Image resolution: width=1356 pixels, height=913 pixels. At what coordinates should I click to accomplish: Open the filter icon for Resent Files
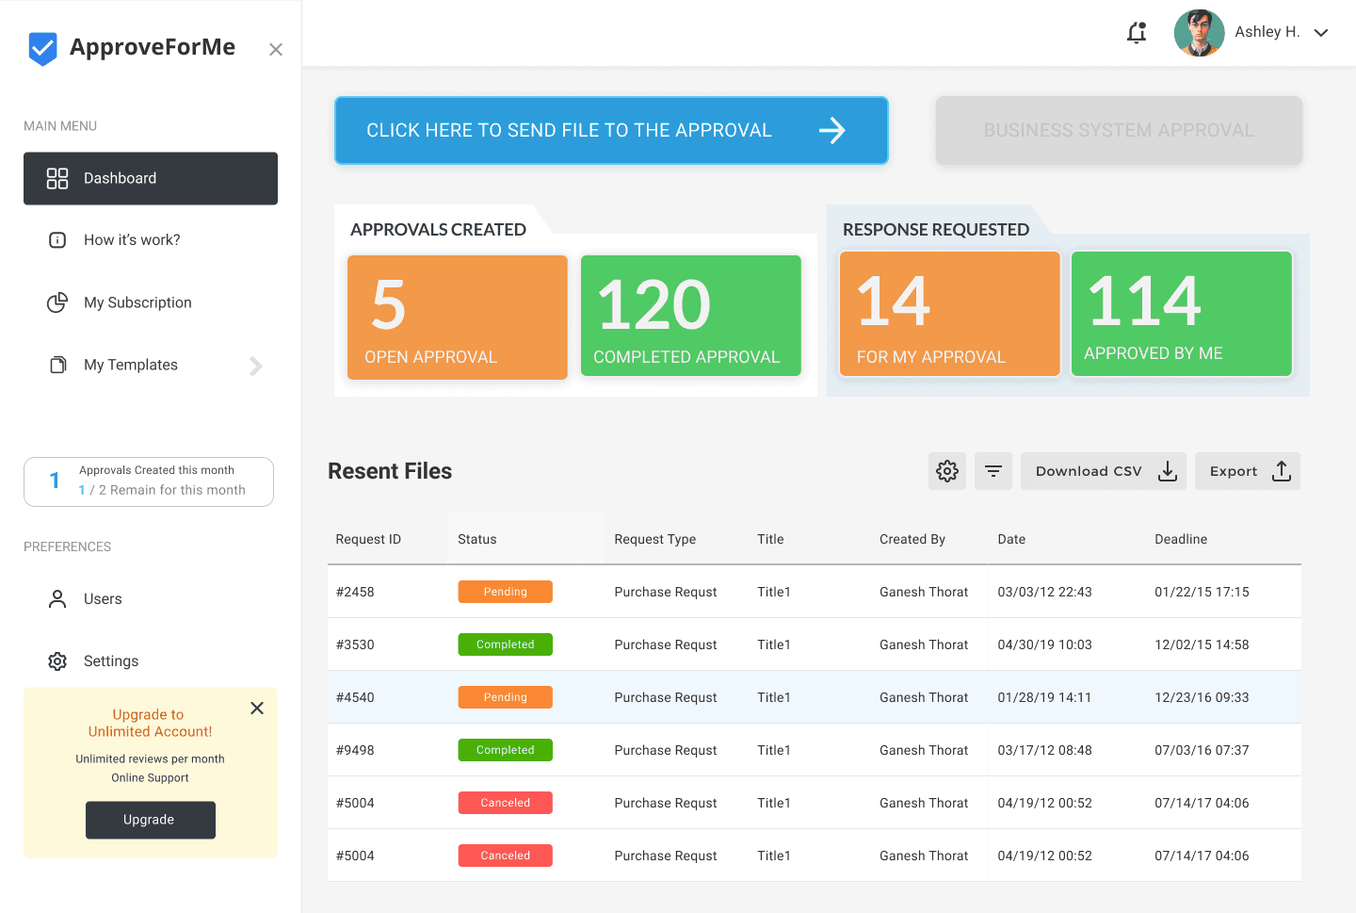[x=993, y=471]
